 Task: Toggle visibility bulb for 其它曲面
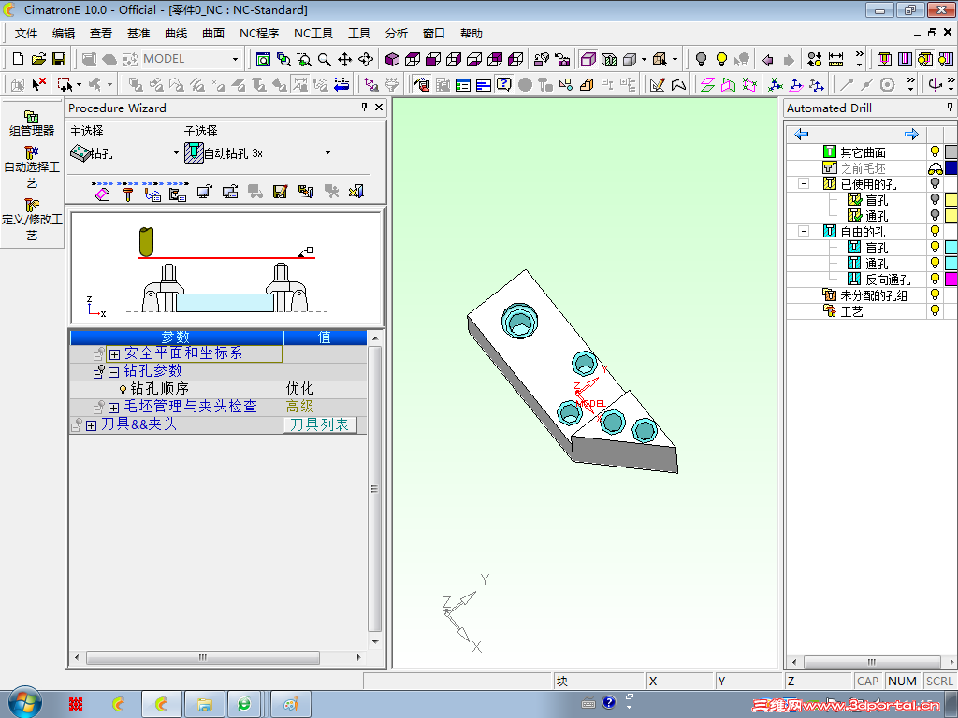point(935,151)
